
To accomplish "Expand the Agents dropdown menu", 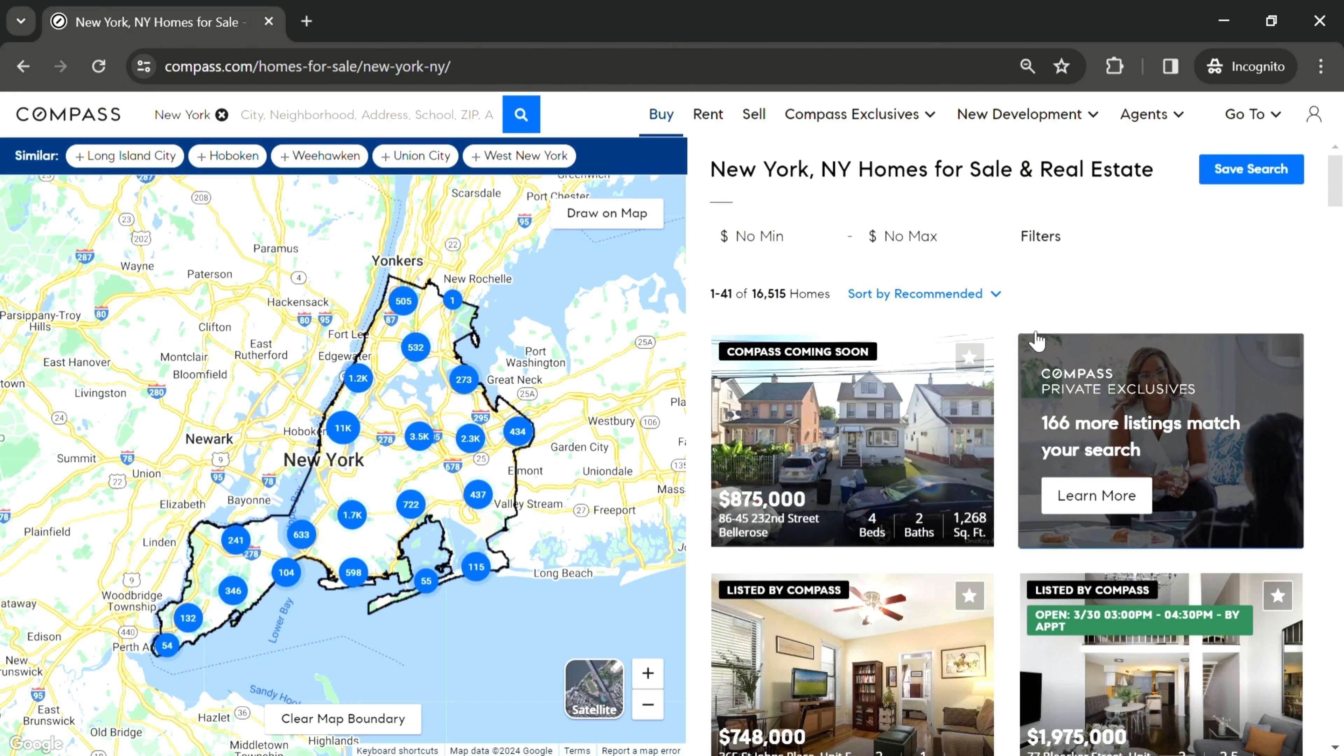I will pyautogui.click(x=1151, y=114).
